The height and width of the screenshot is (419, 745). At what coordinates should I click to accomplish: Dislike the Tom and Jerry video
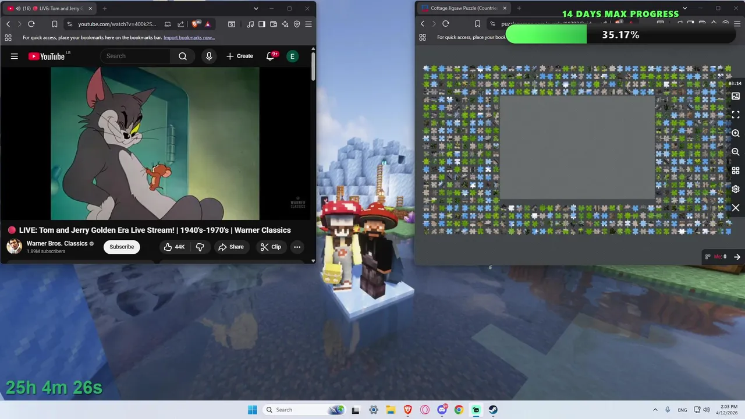[x=200, y=247]
